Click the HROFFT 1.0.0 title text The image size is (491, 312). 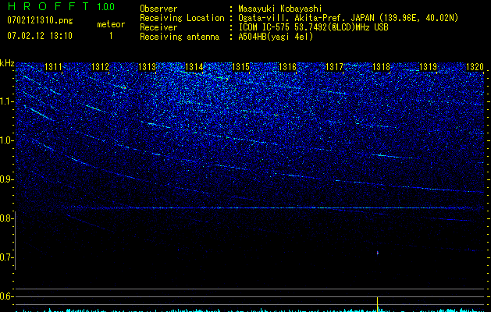pos(61,6)
